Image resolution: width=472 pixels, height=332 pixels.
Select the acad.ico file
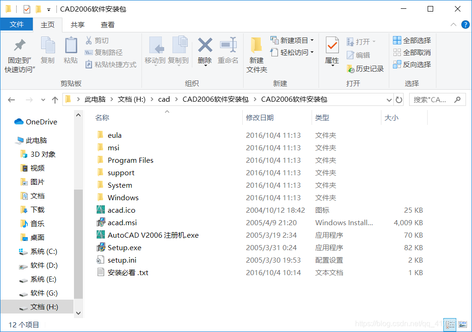click(122, 210)
